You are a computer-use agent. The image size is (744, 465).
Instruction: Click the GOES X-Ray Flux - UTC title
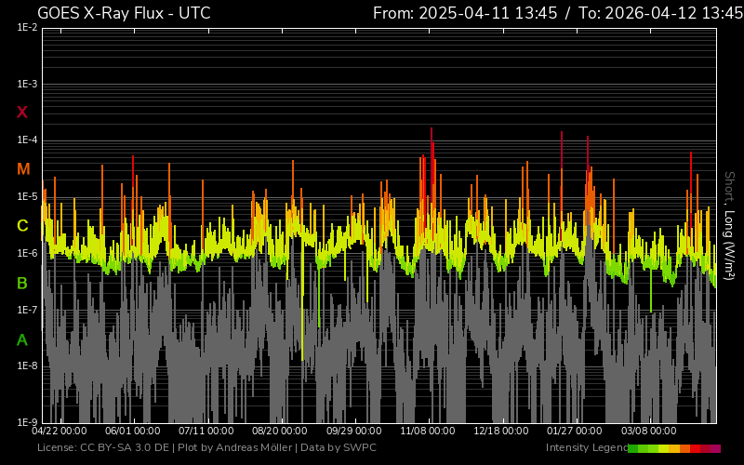click(124, 13)
